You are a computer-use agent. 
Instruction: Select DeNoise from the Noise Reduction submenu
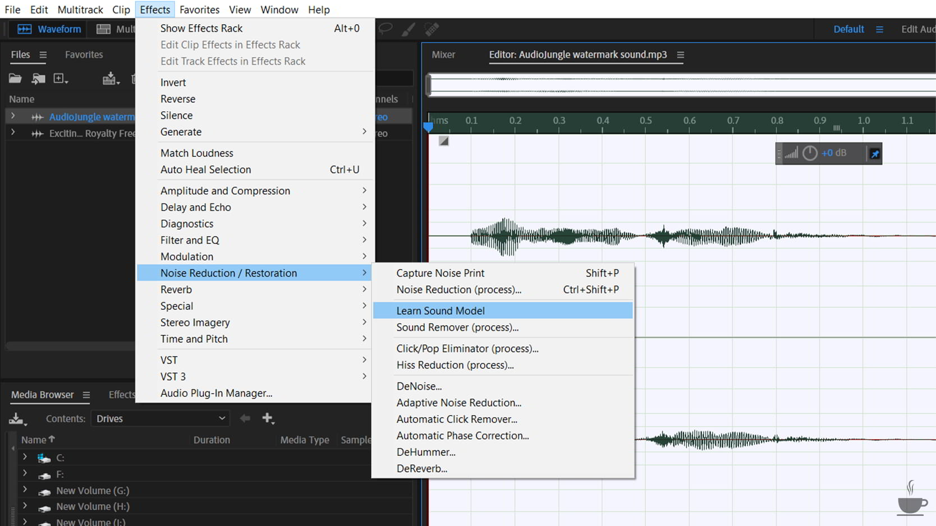(x=419, y=386)
